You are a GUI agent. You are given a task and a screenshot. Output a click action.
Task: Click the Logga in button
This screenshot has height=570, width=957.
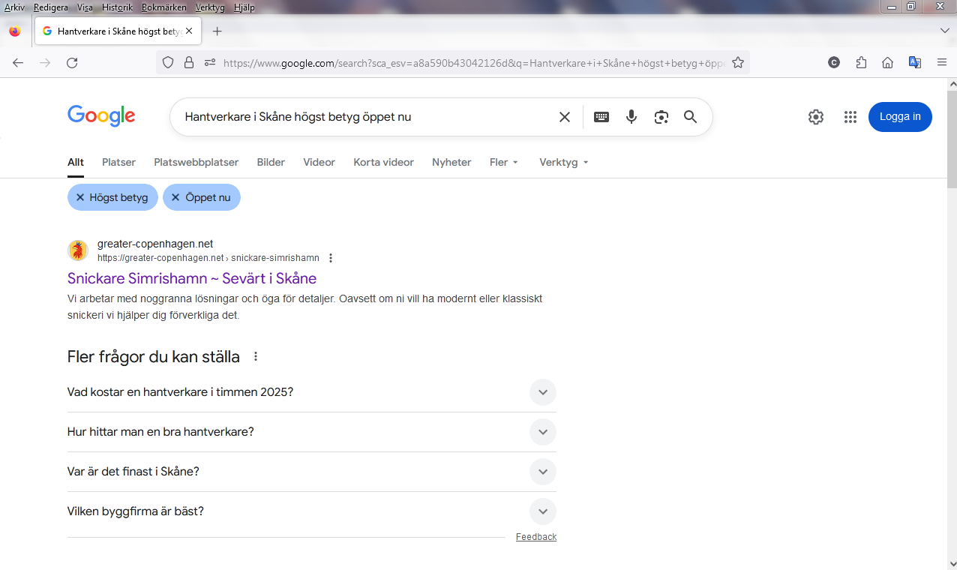coord(900,117)
